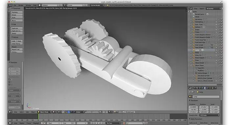Click the green current frame marker in the timeline
This screenshot has width=230, height=125.
38,117
